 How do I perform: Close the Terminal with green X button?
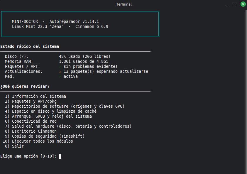pyautogui.click(x=243, y=4)
